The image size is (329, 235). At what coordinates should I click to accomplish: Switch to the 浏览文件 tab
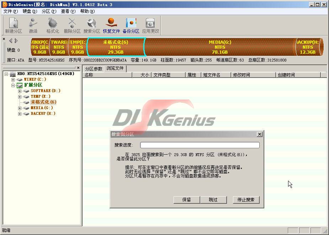coord(115,68)
